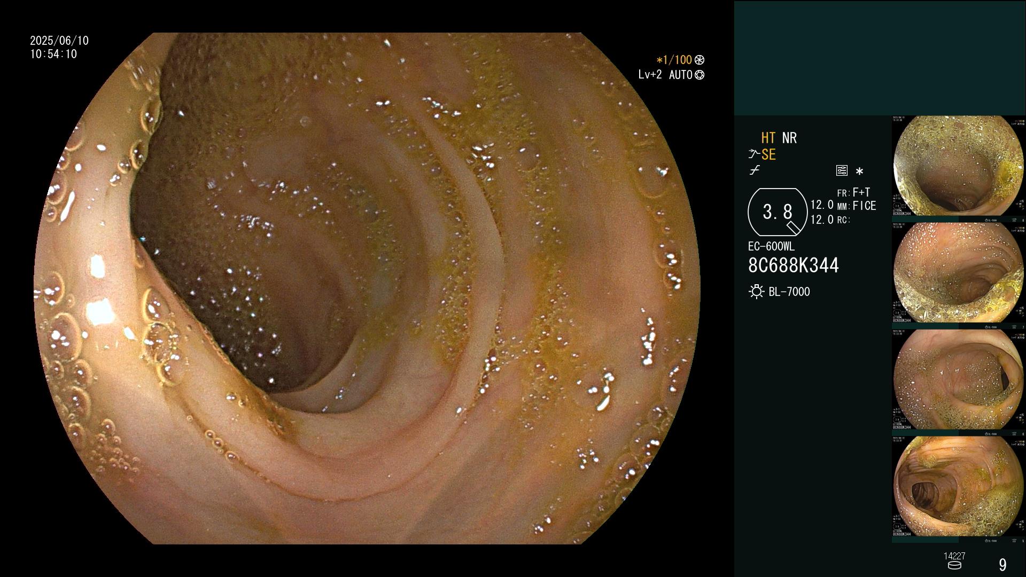Toggle the HT indicator
Screen dimensions: 1026x577
tap(768, 138)
